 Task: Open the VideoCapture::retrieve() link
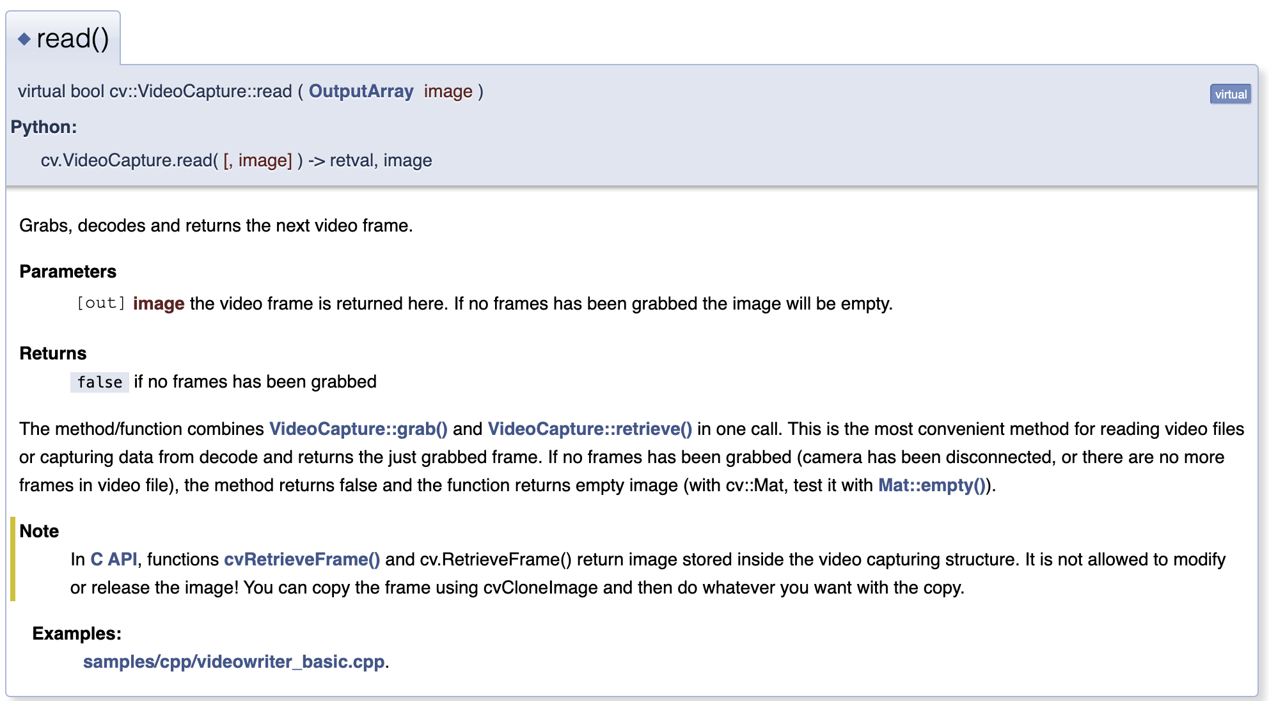(589, 429)
